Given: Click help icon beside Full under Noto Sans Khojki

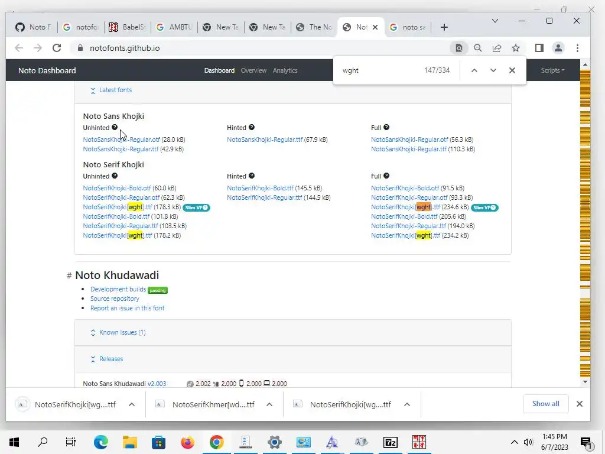Looking at the screenshot, I should click(386, 127).
